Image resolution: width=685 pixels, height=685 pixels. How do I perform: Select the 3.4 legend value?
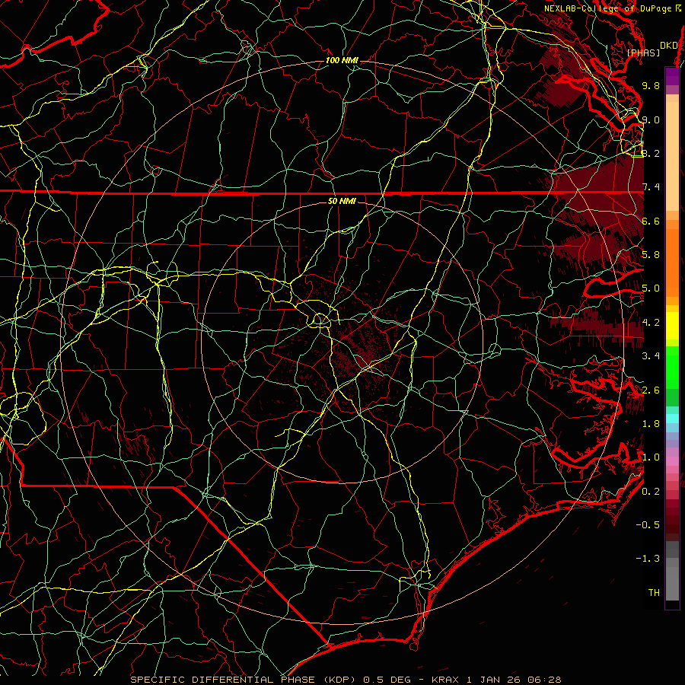(x=651, y=356)
